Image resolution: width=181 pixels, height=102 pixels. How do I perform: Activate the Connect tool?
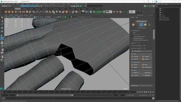(x=136, y=75)
